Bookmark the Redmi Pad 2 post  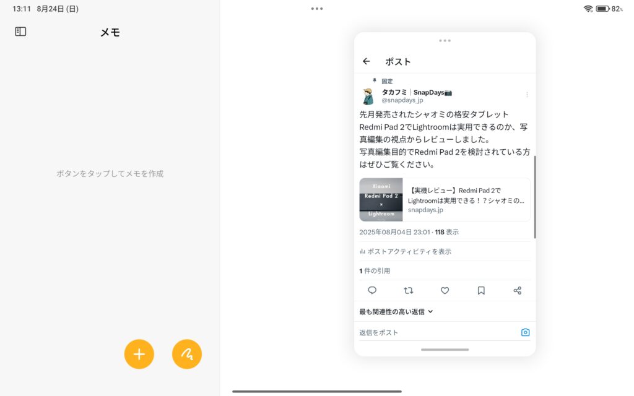click(481, 290)
